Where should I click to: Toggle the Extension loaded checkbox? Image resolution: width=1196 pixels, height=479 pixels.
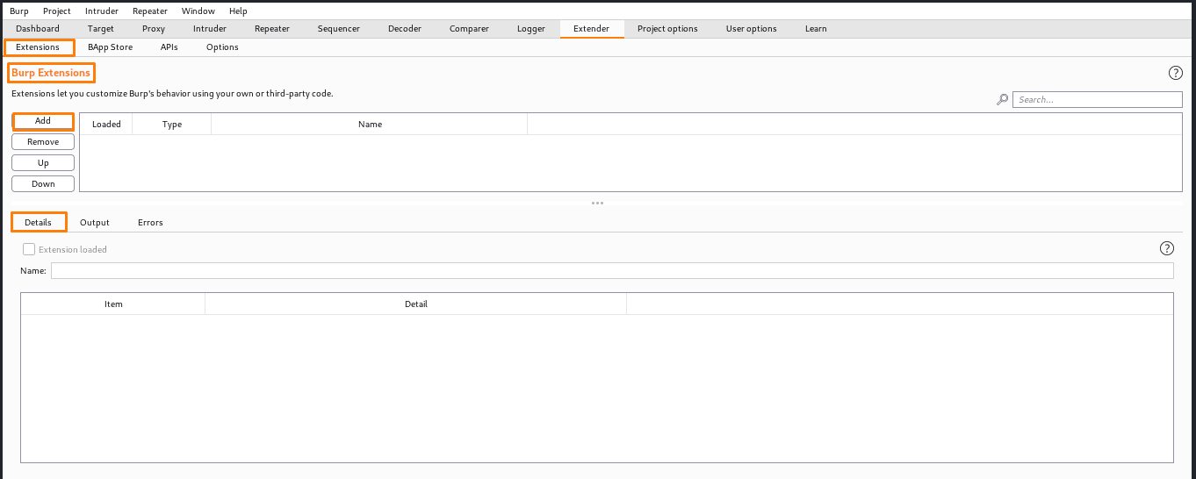point(29,249)
